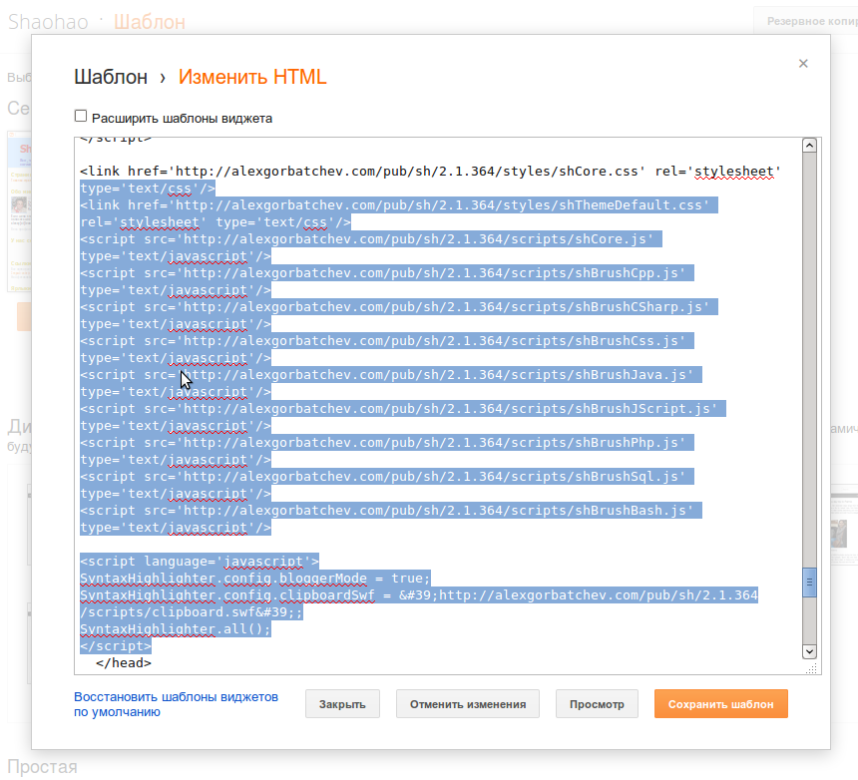858x780 pixels.
Task: Click the 'Закрыть' button
Action: (x=342, y=704)
